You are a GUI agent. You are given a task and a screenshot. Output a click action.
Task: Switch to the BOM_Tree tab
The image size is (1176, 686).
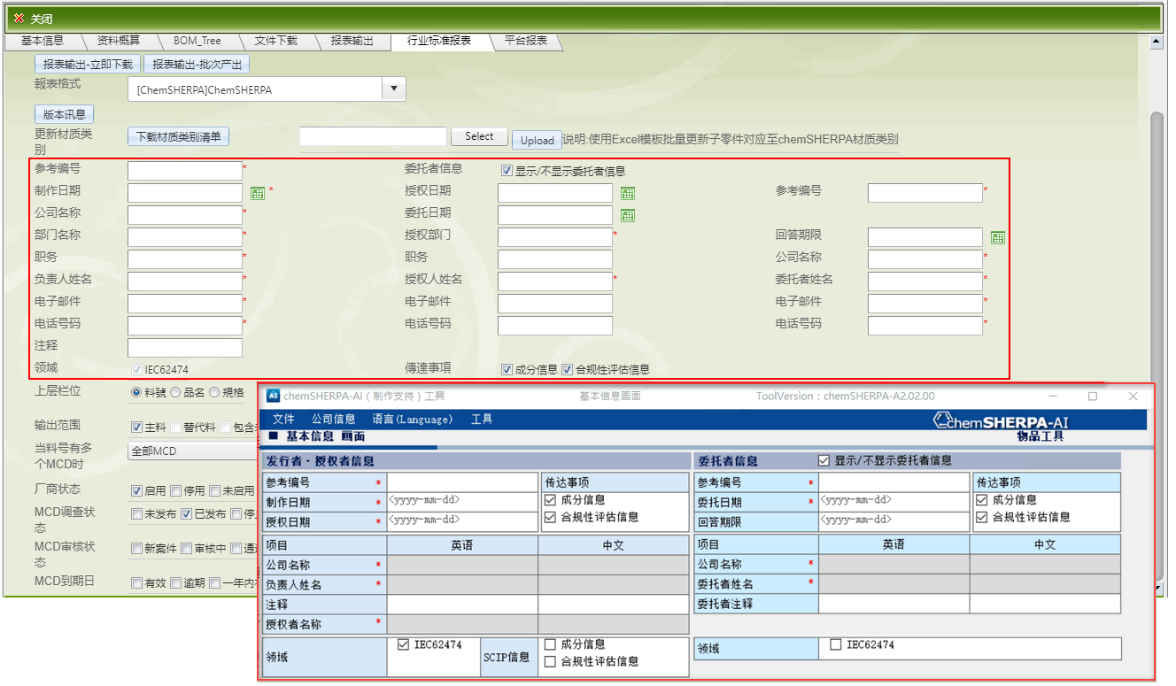click(x=197, y=42)
